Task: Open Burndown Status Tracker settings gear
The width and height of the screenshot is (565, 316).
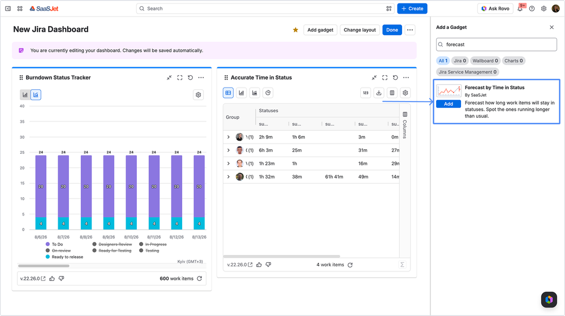Action: pos(198,95)
